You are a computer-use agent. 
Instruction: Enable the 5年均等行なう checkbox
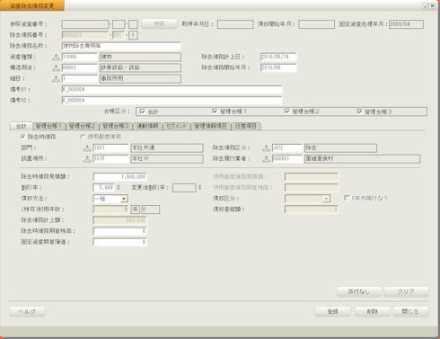(x=347, y=198)
